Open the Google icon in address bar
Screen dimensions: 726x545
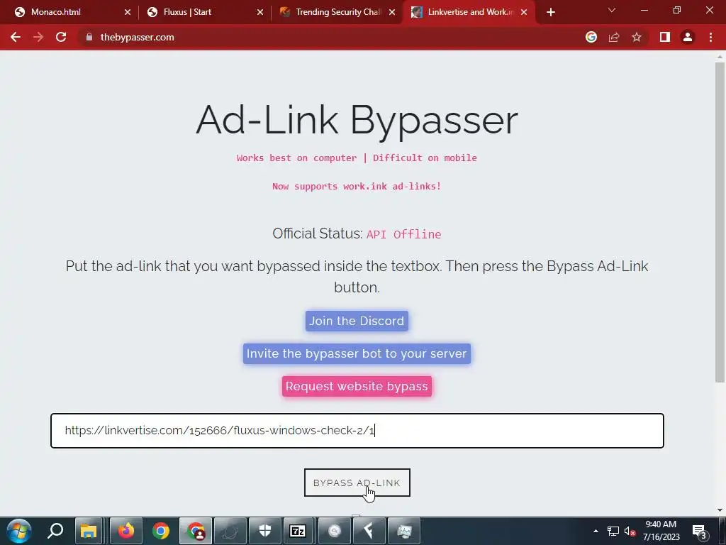(591, 37)
